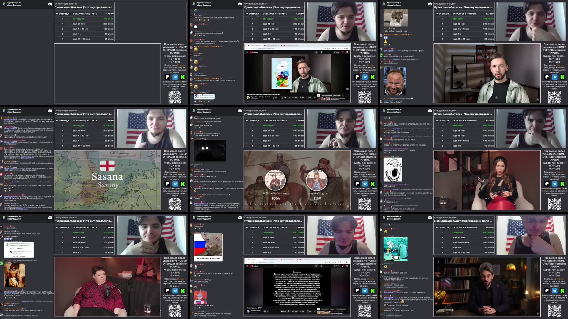
Task: Click YouTube account avatar in Ireland map video panel
Action: [347, 52]
